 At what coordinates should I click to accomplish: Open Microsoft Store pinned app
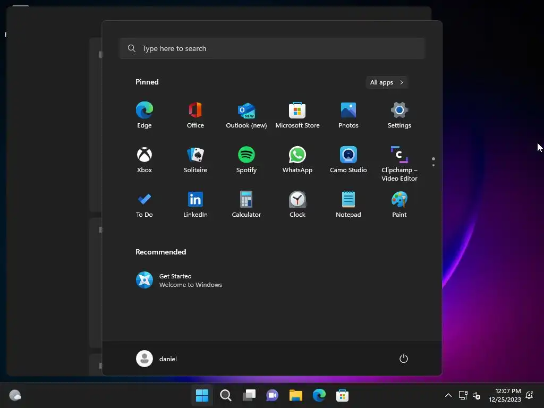pyautogui.click(x=297, y=115)
